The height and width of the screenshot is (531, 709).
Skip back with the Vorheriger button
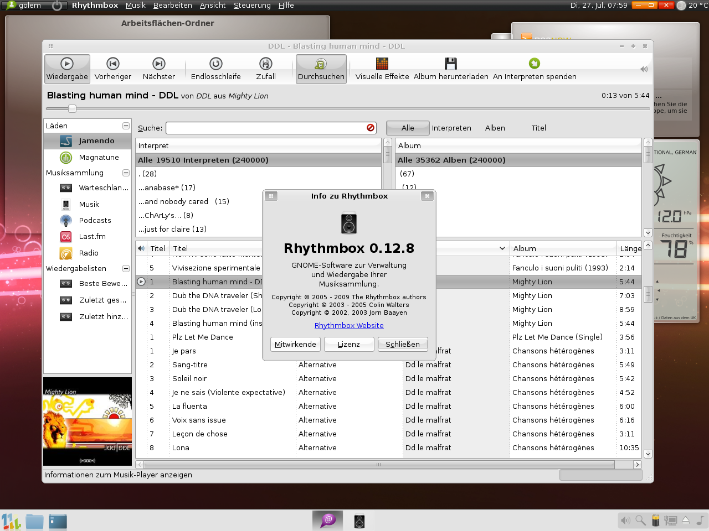(113, 69)
